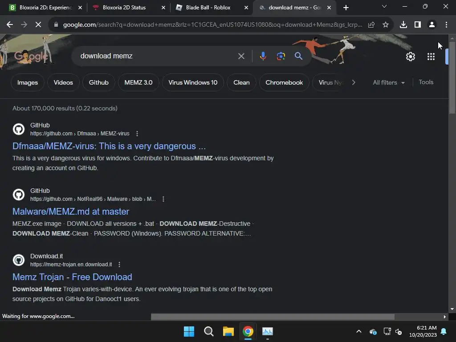Image resolution: width=456 pixels, height=342 pixels.
Task: Bookmark this tab with the star icon
Action: 386,25
